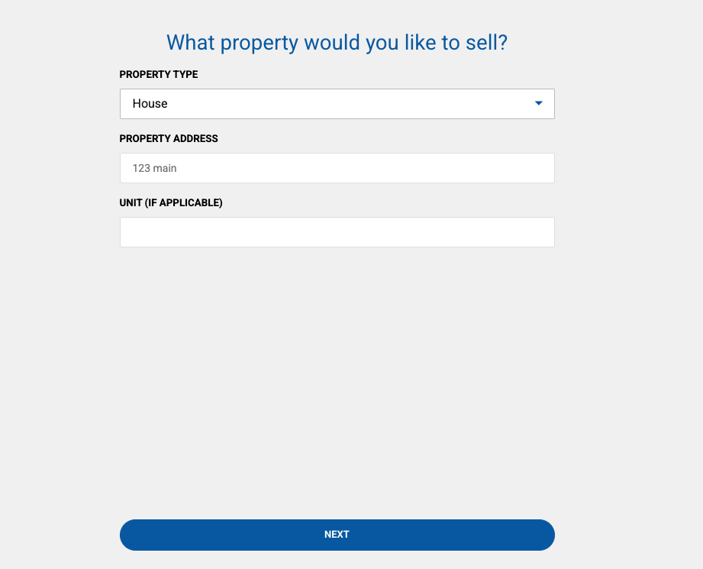Proceed using the blue Next button
Viewport: 703px width, 569px height.
[x=337, y=535]
